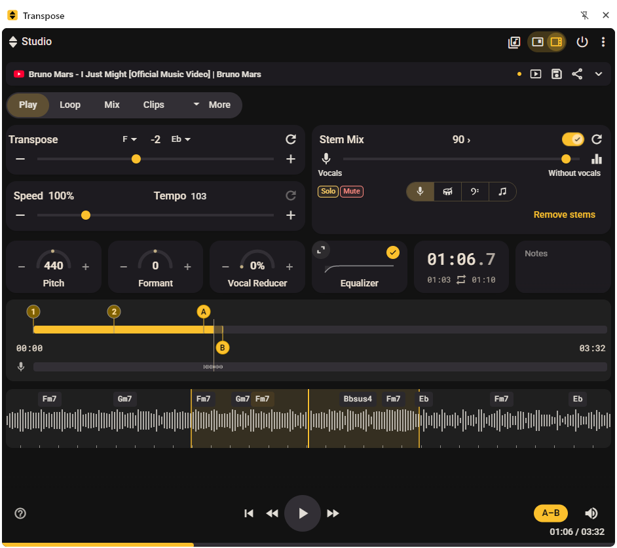617x548 pixels.
Task: Increase the Pitch value
Action: [85, 267]
